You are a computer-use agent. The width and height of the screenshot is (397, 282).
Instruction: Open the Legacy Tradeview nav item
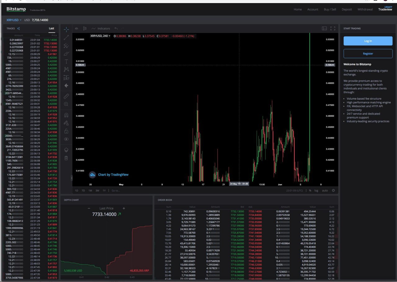385,9
